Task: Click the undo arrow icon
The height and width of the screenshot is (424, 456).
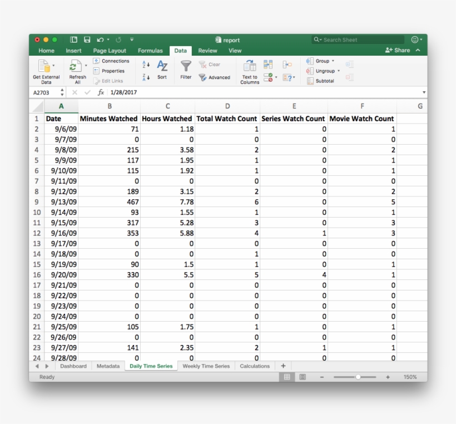Action: click(x=100, y=40)
